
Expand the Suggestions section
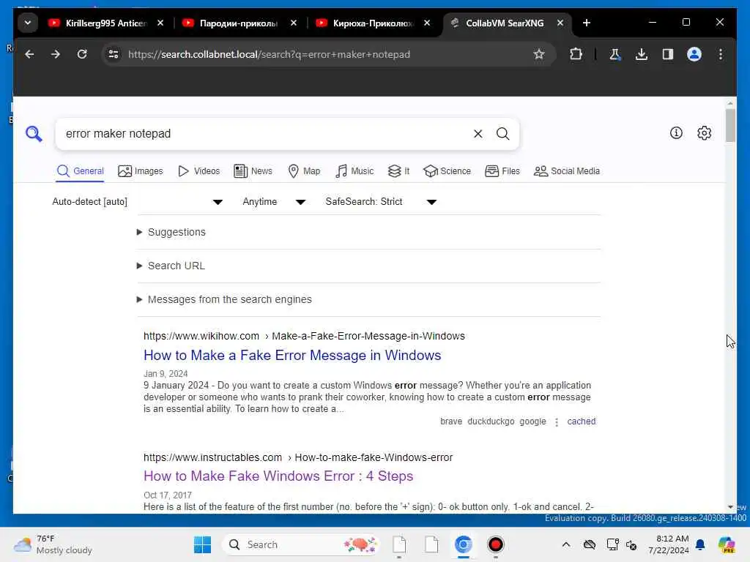(171, 232)
